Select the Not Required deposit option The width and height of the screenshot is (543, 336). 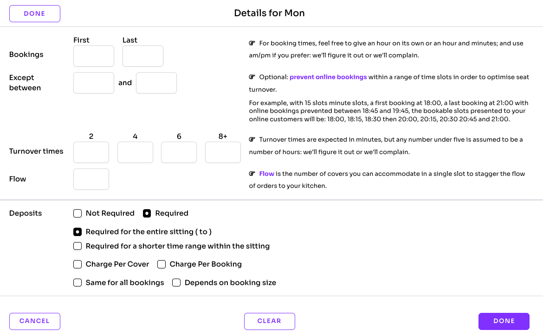[x=78, y=213]
